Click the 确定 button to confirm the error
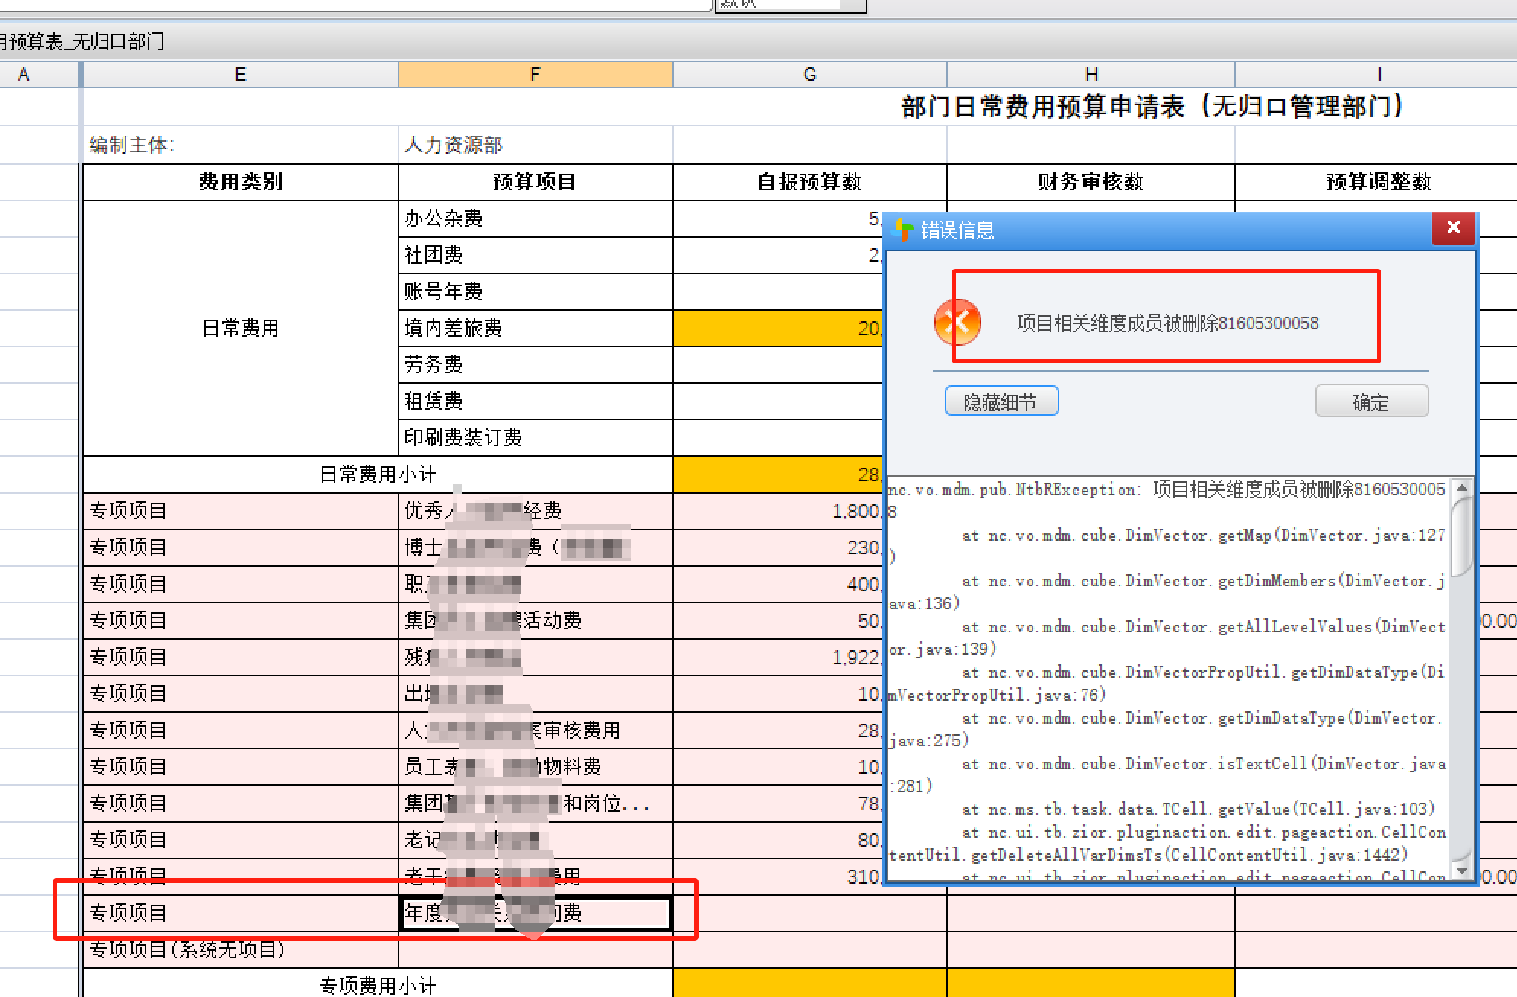Viewport: 1517px width, 997px height. [x=1371, y=401]
